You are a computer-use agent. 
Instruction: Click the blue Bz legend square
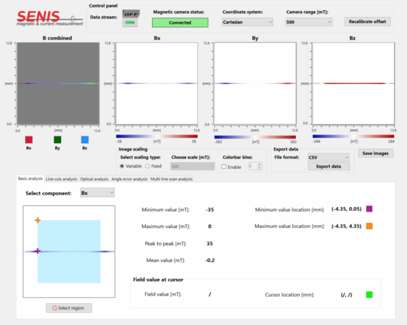(x=85, y=138)
